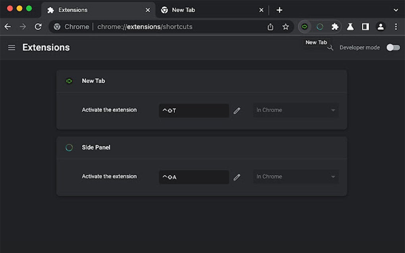Click the share icon in the address bar
The image size is (405, 253).
click(270, 27)
